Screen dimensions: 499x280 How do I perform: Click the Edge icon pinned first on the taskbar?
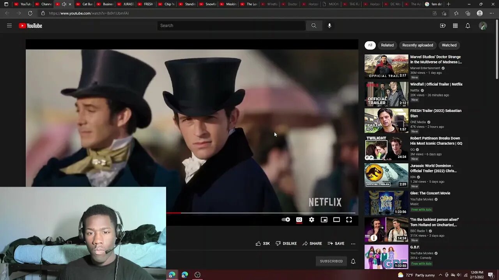tap(172, 275)
